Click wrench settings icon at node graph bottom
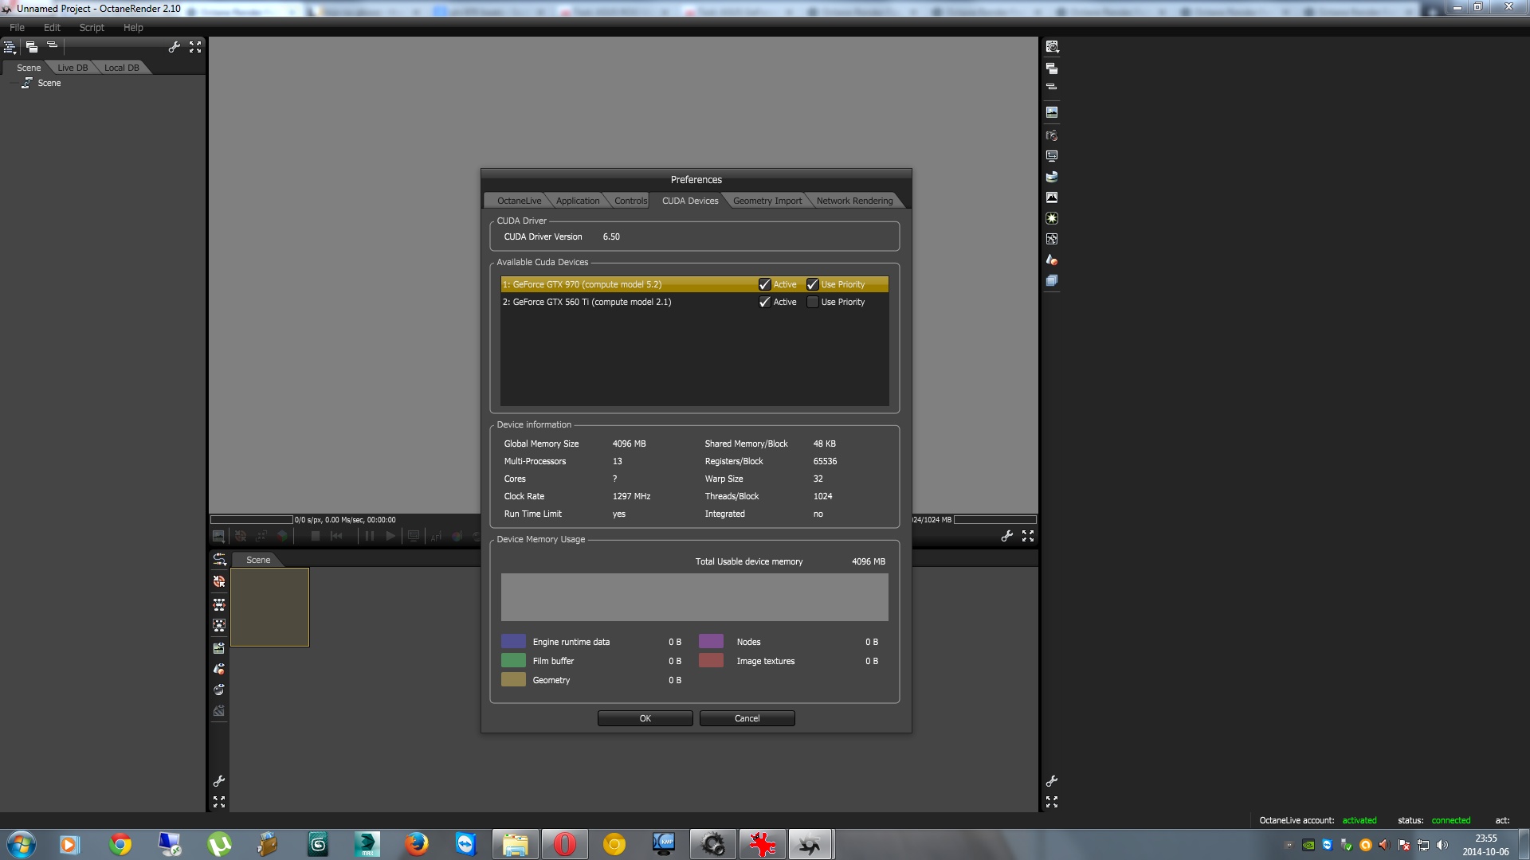This screenshot has width=1530, height=860. tap(219, 781)
